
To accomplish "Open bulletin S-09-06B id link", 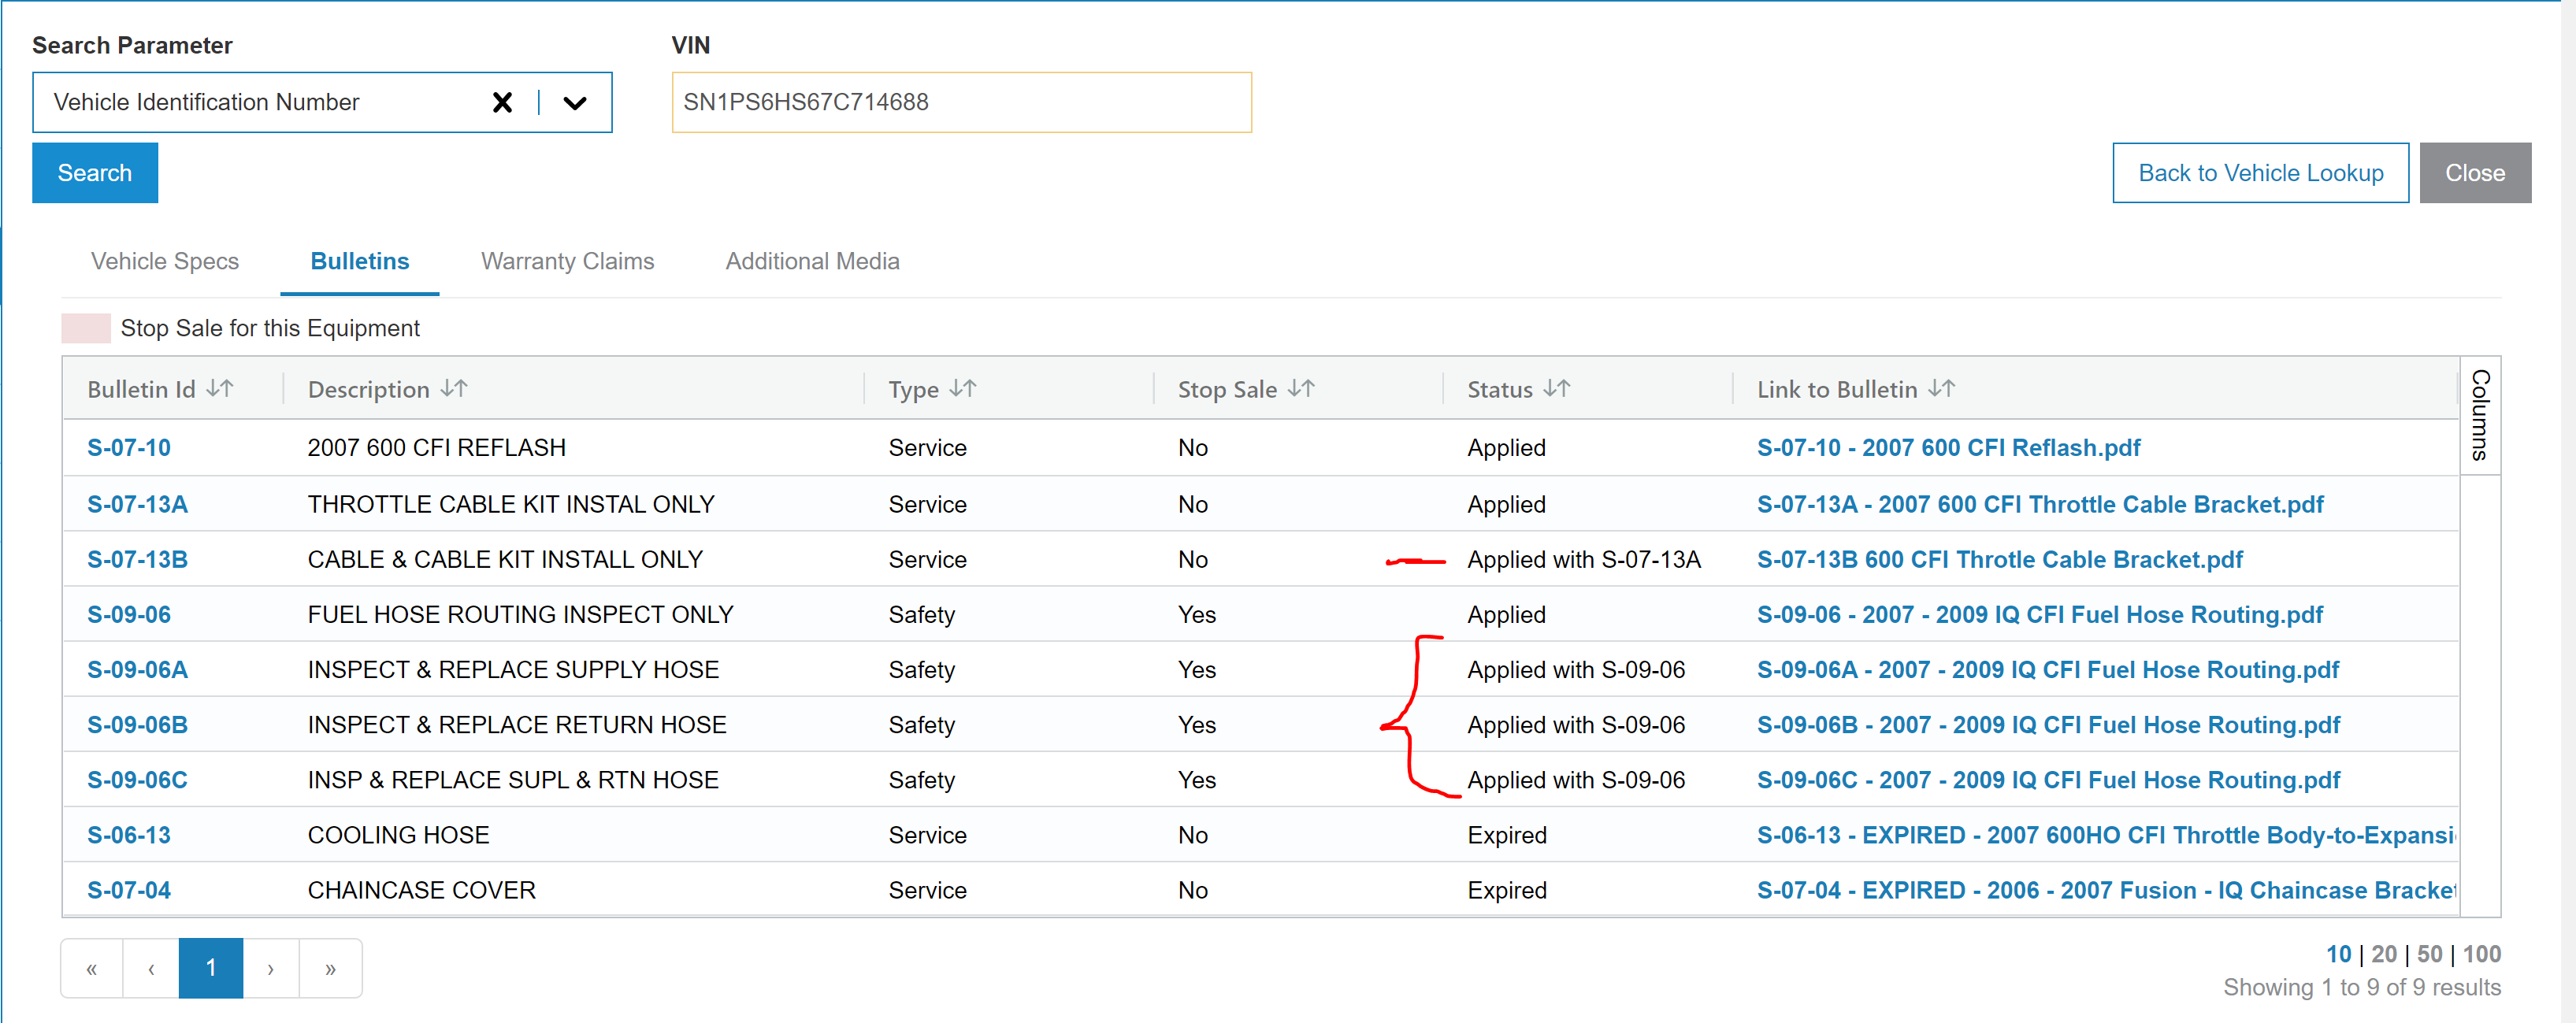I will (x=137, y=725).
